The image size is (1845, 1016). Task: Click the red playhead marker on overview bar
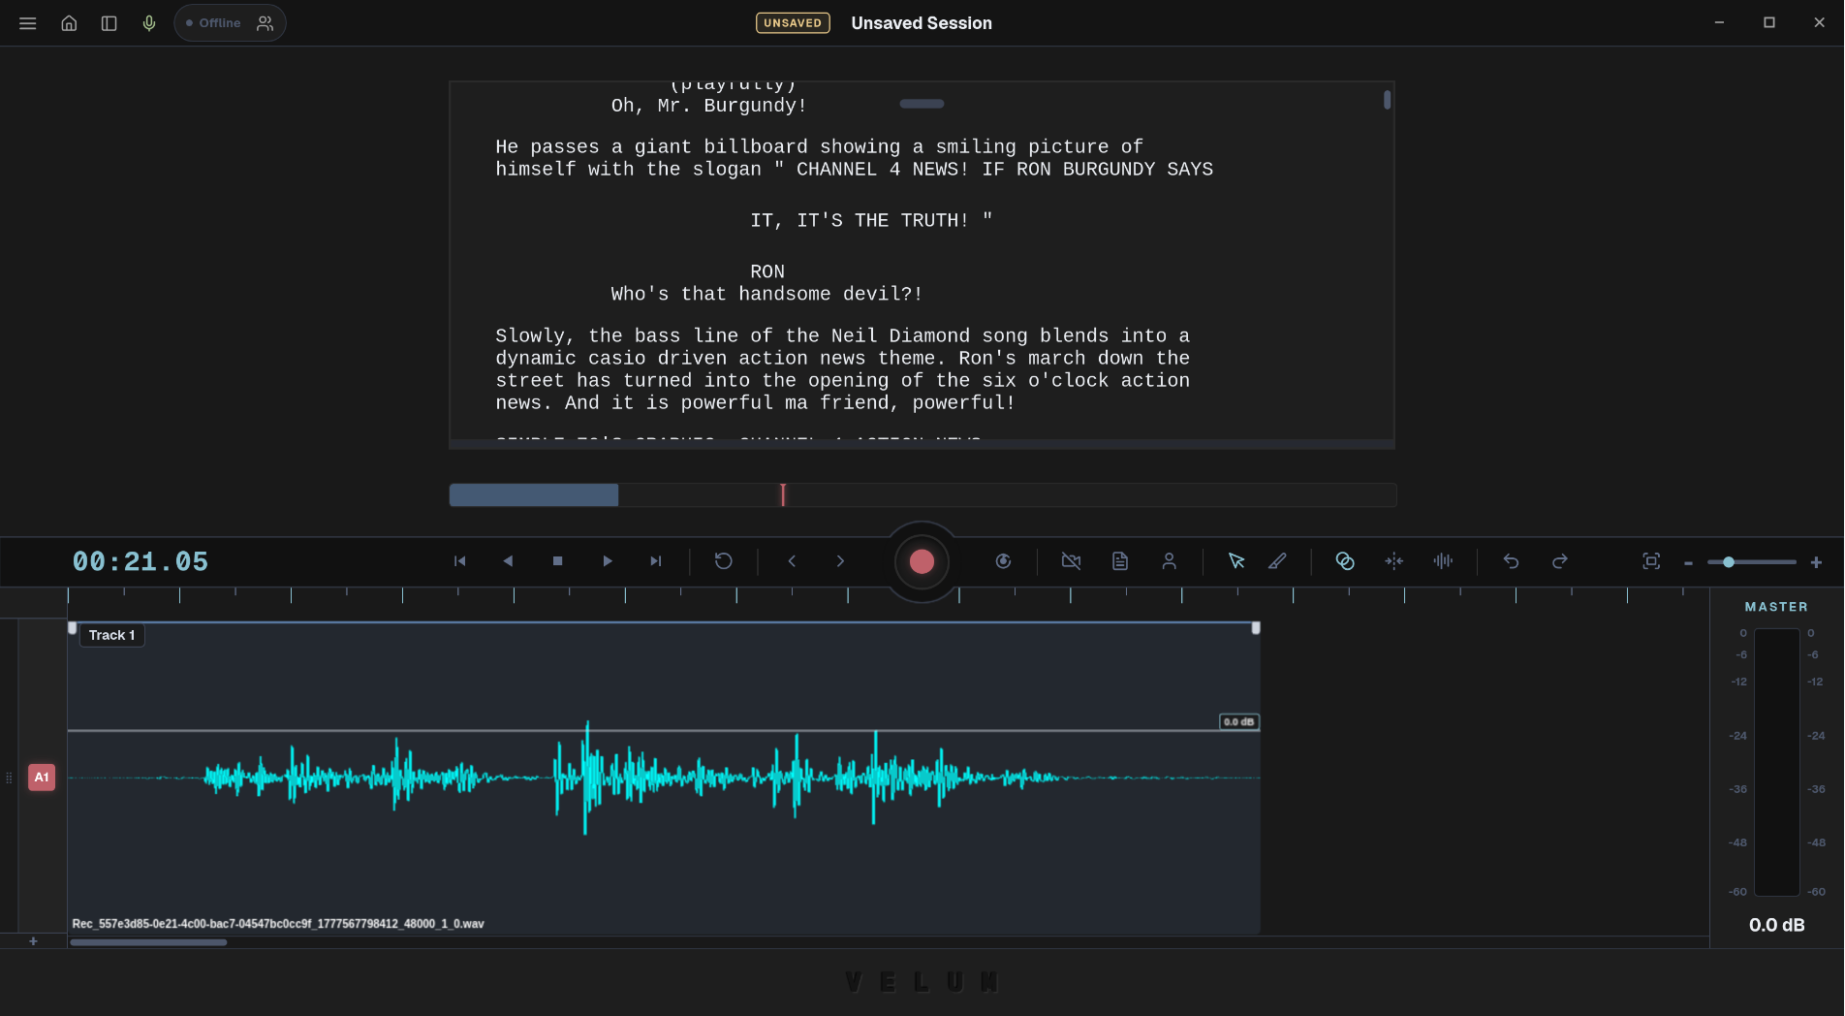[x=783, y=495]
